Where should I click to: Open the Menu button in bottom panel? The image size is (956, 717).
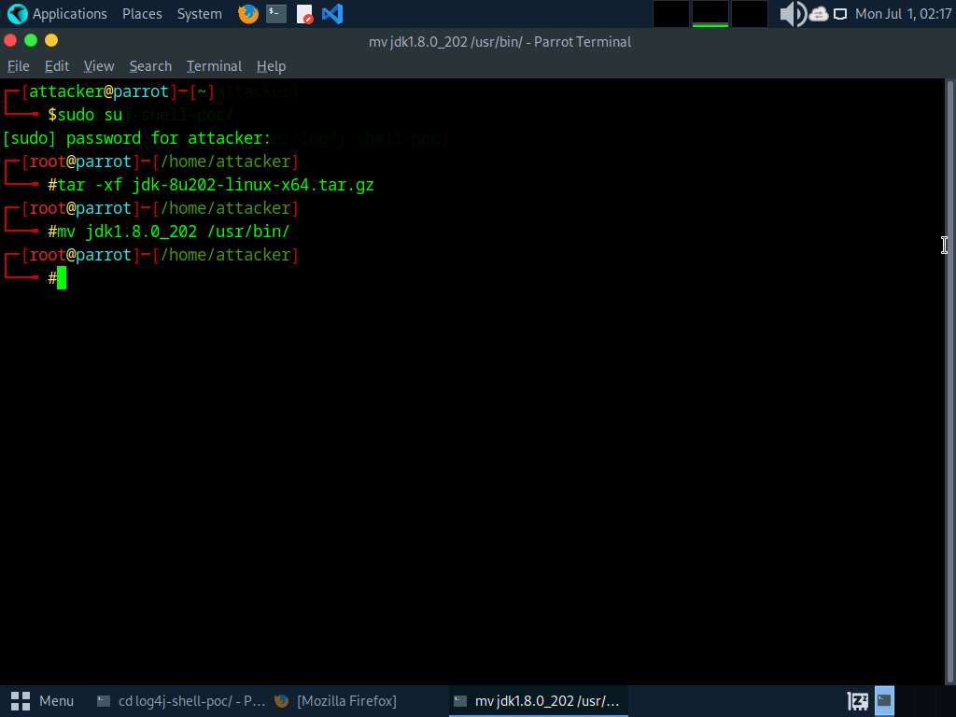(43, 700)
